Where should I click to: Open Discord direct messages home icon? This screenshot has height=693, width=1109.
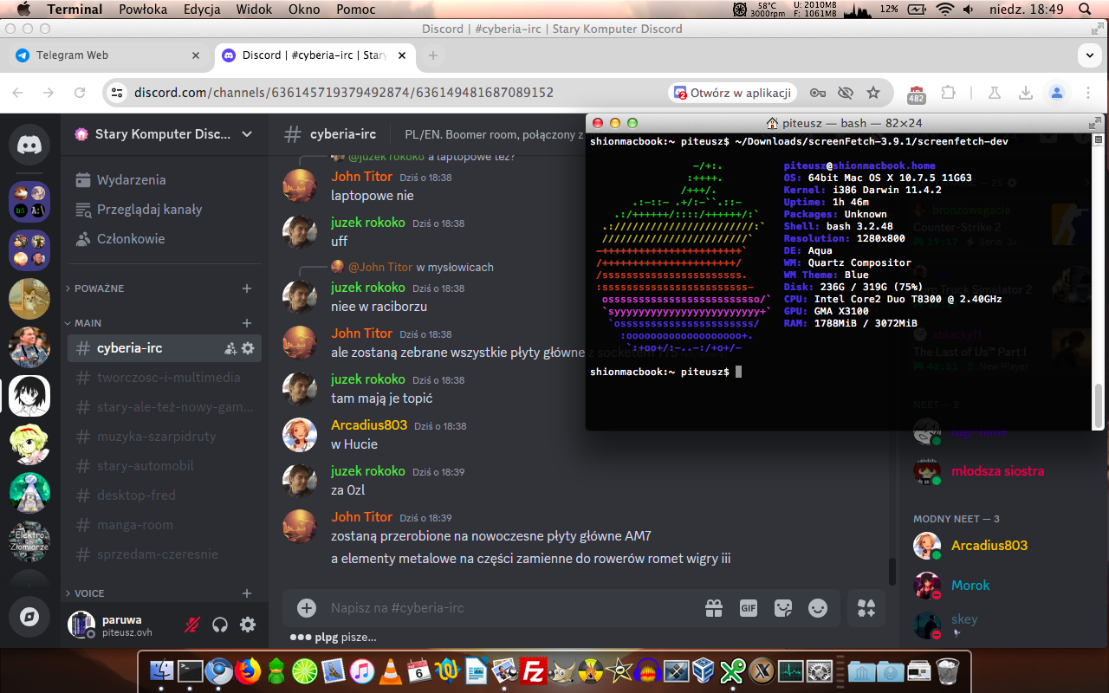(x=29, y=145)
